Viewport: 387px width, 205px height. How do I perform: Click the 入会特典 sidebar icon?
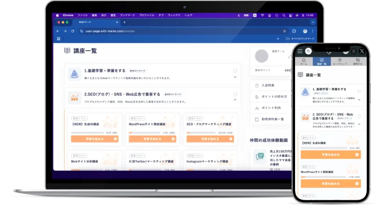[257, 85]
